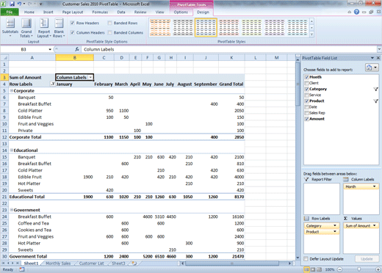This screenshot has width=382, height=273.
Task: Click the Product field in Row Labels area
Action: pyautogui.click(x=322, y=232)
